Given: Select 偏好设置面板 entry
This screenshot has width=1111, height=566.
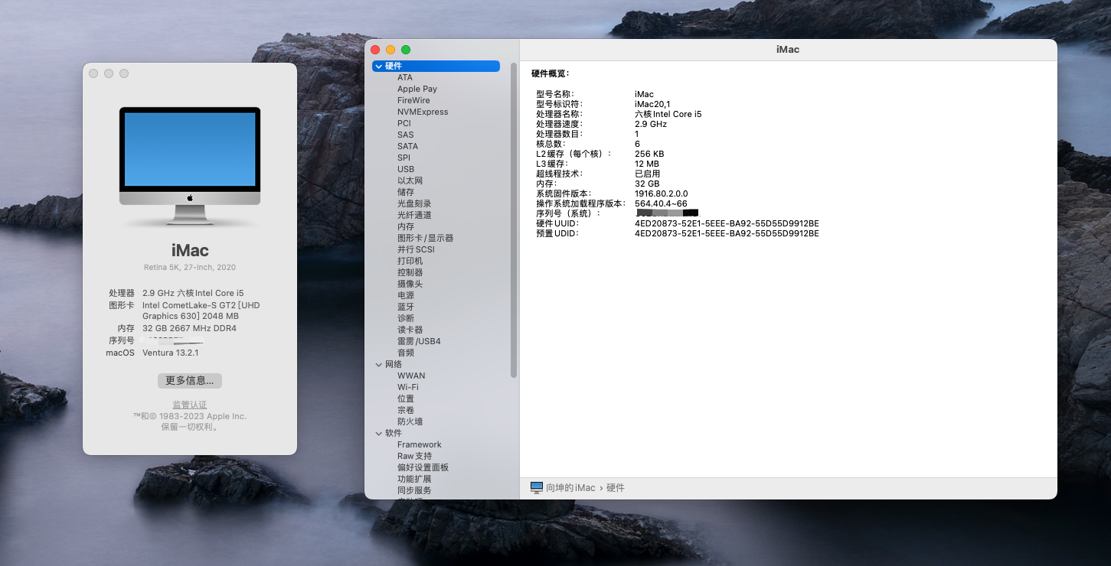Looking at the screenshot, I should coord(423,467).
